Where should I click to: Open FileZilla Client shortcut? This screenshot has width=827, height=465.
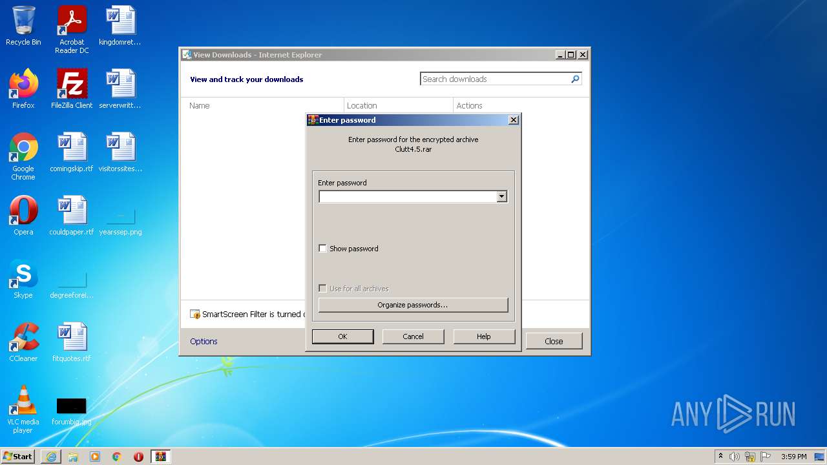tap(72, 89)
